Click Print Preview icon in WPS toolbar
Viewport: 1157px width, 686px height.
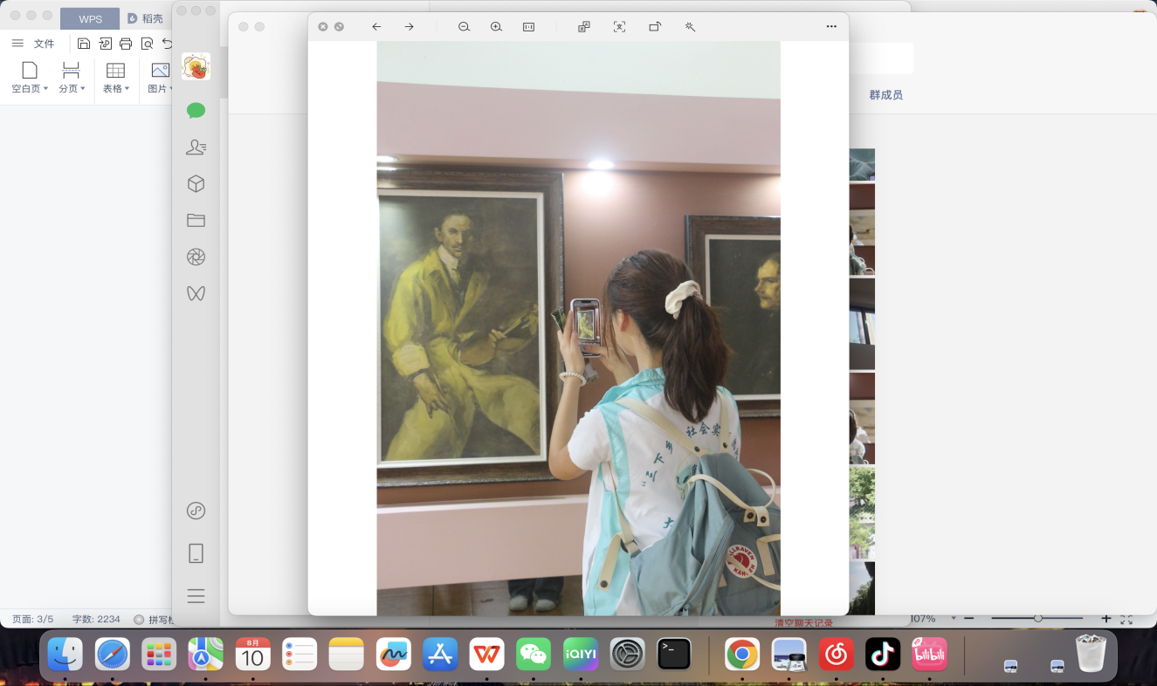click(147, 44)
